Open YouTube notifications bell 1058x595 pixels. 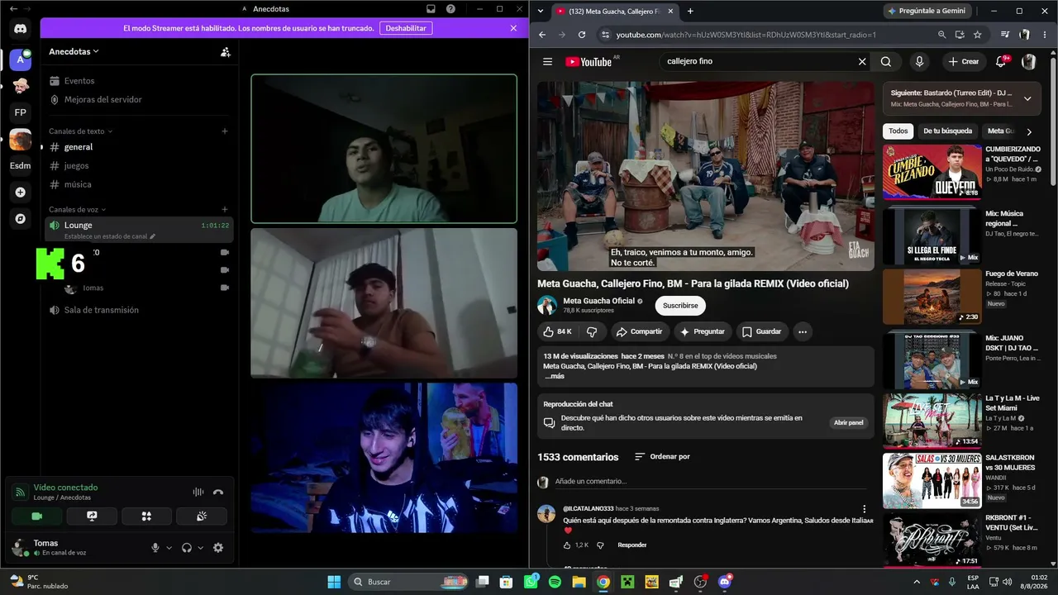pos(1001,61)
